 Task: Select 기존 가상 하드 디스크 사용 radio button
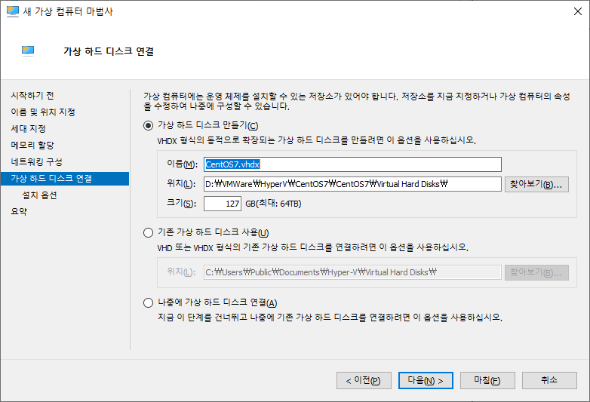[148, 233]
